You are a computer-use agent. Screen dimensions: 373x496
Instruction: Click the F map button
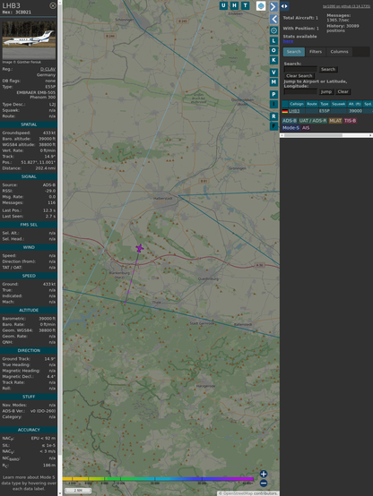pos(273,126)
